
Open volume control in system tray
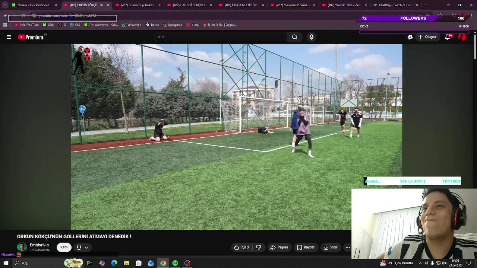click(444, 263)
